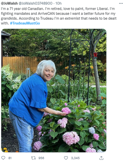View the 956 retweets count
Screen dimensions: 123x162
tap(41, 158)
